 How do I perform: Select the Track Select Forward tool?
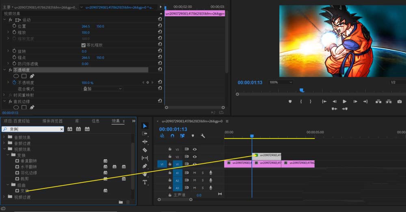[145, 134]
